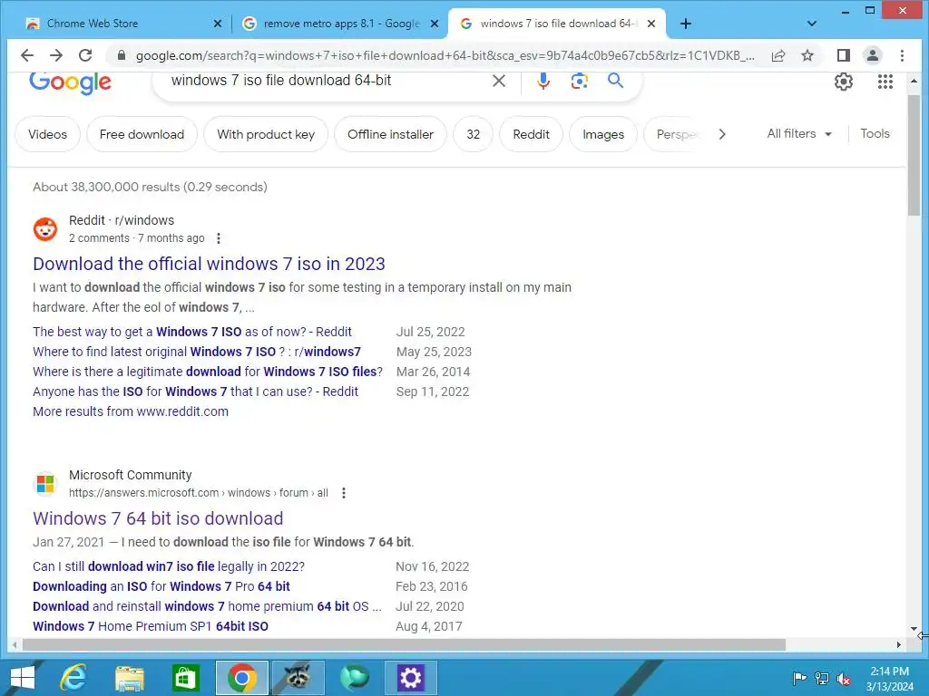Viewport: 929px width, 696px height.
Task: Share this page from the address bar
Action: click(778, 55)
